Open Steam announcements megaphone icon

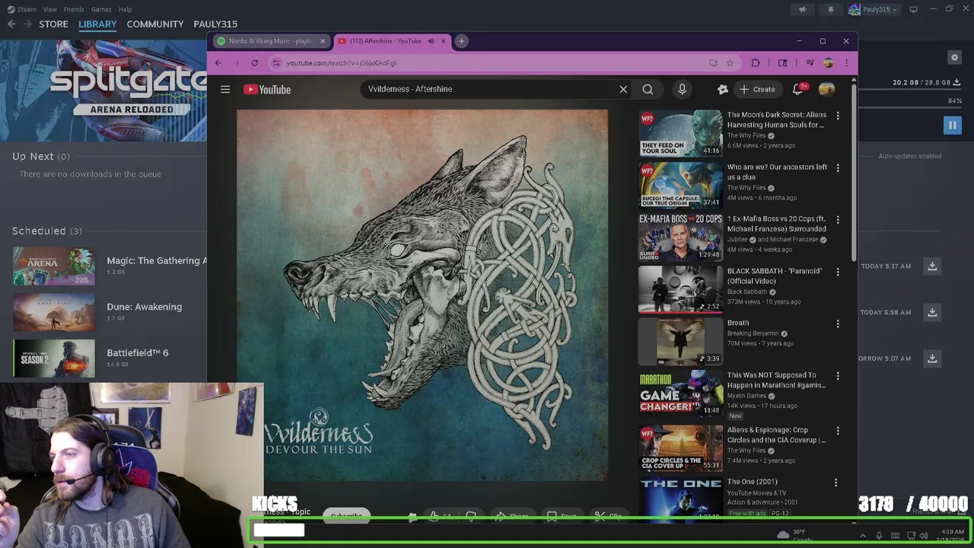[x=802, y=9]
